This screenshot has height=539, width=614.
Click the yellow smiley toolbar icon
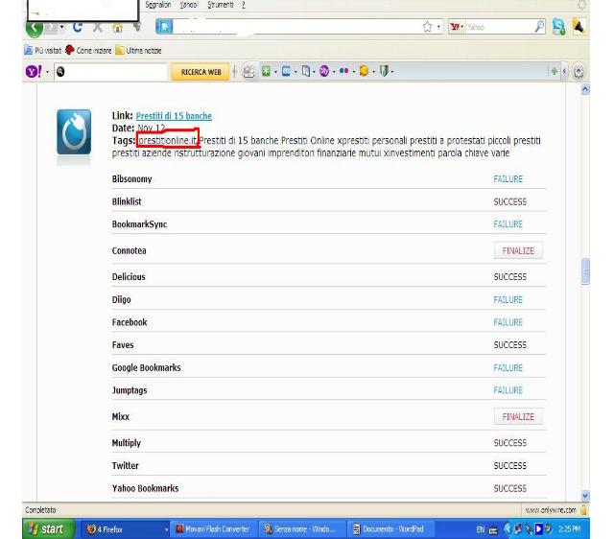coord(365,71)
